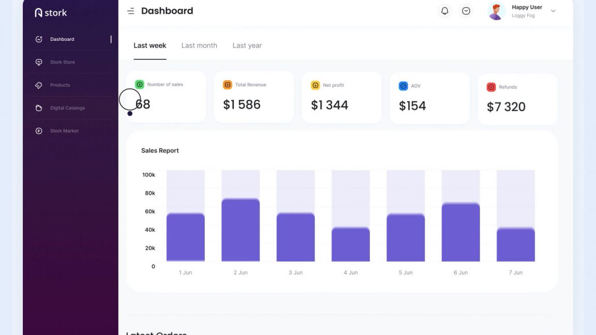This screenshot has height=335, width=596.
Task: Expand the Happy User profile dropdown
Action: click(553, 11)
